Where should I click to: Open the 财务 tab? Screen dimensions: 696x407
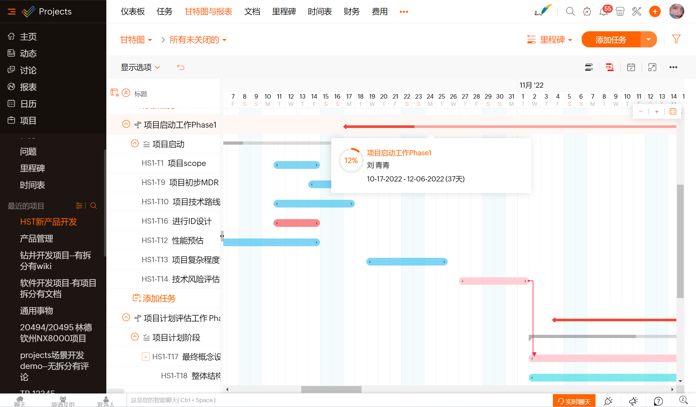point(351,12)
